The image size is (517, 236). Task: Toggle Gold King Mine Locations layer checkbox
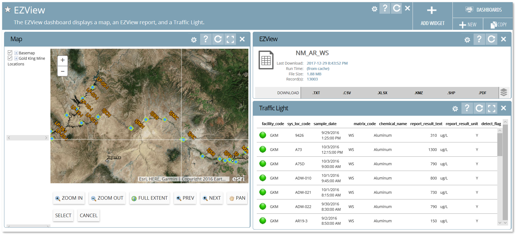(10, 58)
